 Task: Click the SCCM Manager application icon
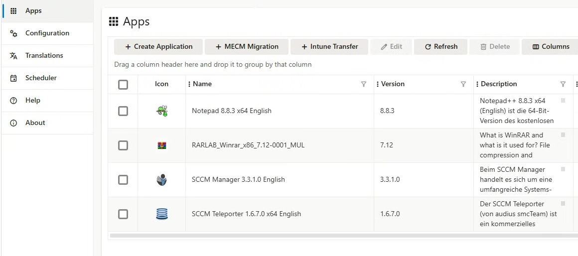[161, 180]
